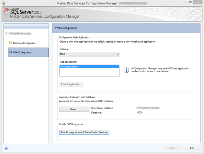
Task: Click the 'Enable DQS Integration' group title
Action: (71, 124)
